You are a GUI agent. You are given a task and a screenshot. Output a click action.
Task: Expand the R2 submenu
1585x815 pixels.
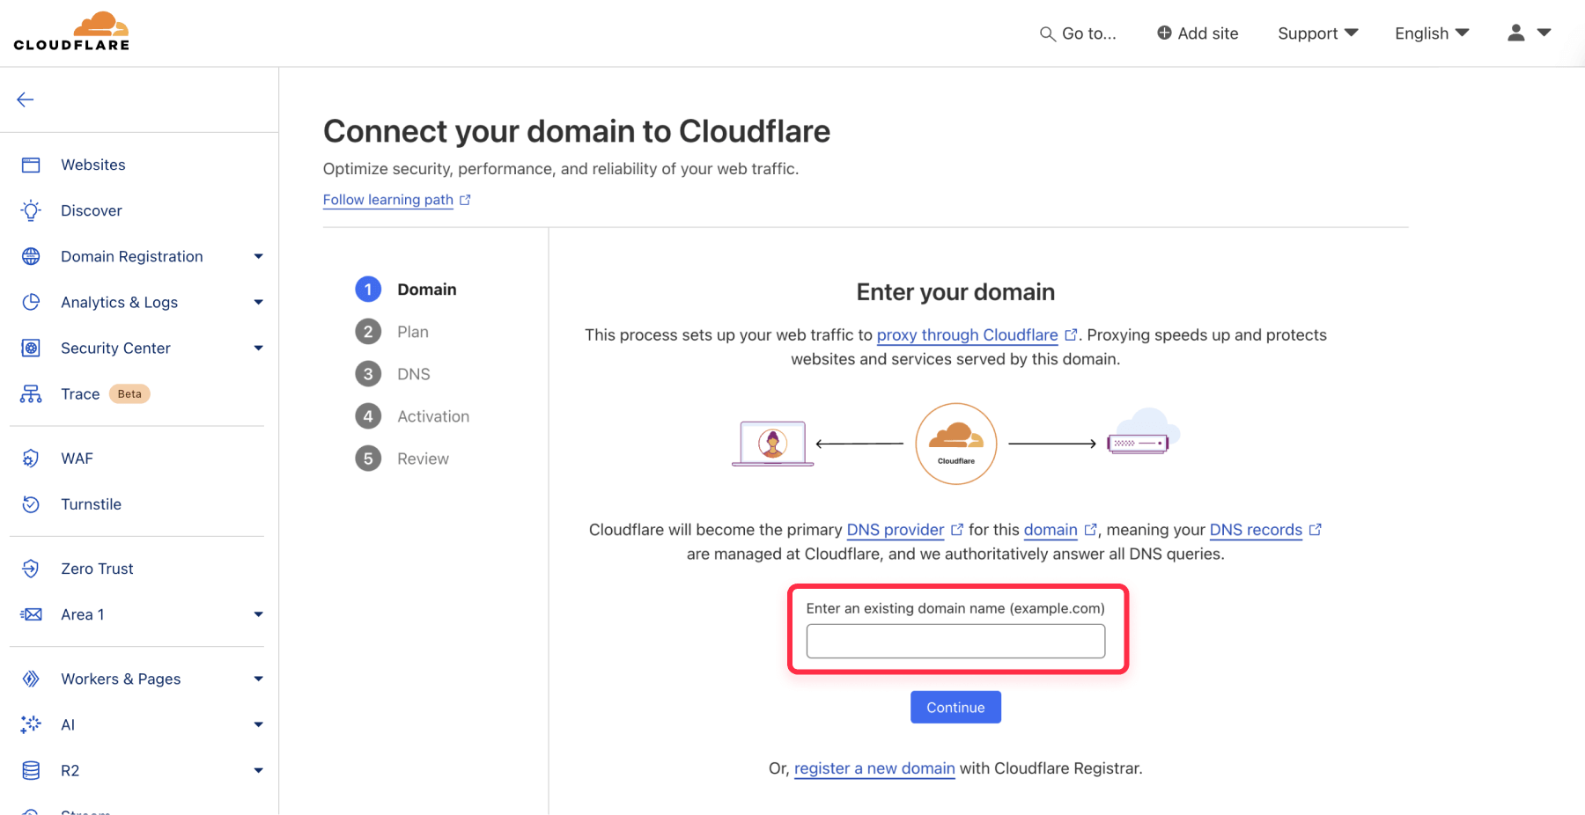[x=259, y=770]
